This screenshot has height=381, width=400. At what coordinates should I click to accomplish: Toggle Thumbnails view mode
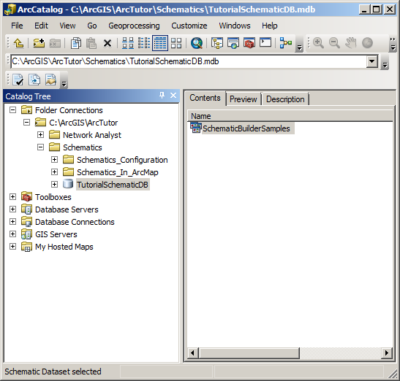(176, 43)
